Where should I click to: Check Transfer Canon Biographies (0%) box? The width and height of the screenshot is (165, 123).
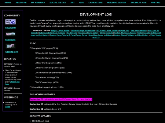pyautogui.click(x=36, y=58)
